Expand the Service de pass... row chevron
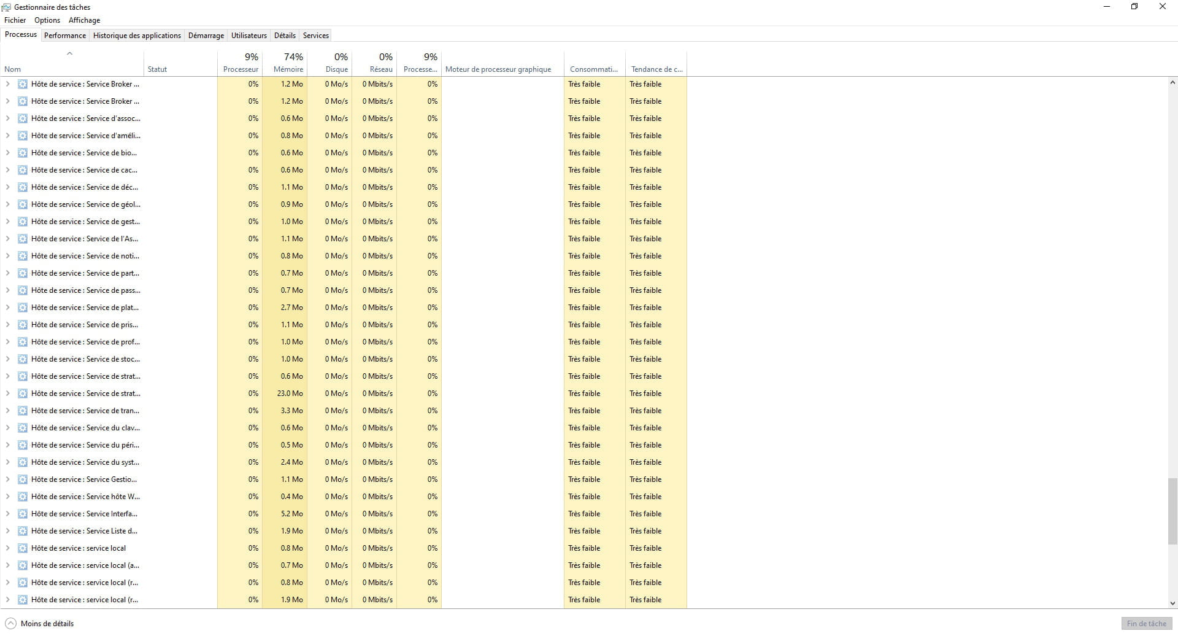 click(7, 290)
